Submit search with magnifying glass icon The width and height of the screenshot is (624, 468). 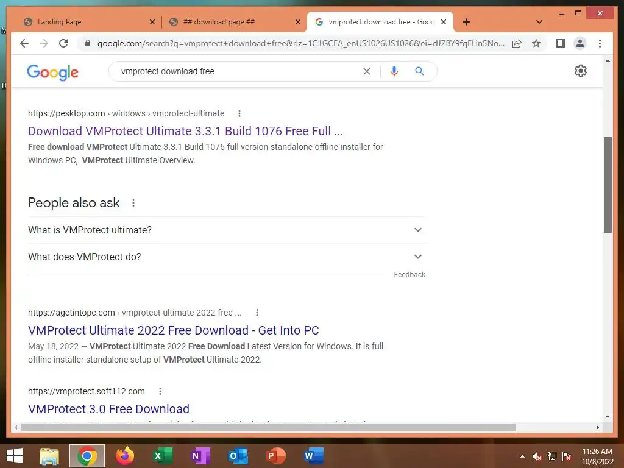pos(419,71)
